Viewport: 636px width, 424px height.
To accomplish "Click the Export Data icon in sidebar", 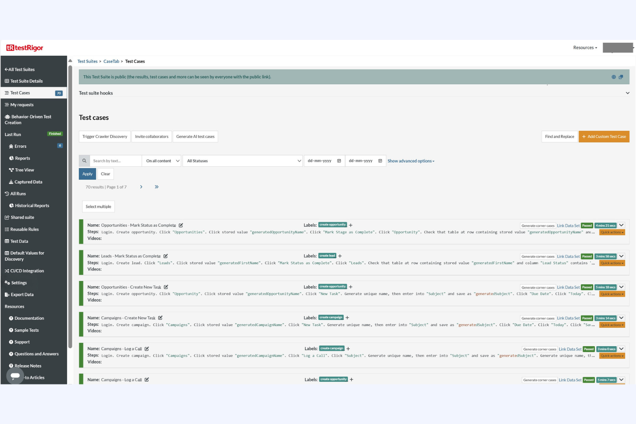I will pos(6,294).
